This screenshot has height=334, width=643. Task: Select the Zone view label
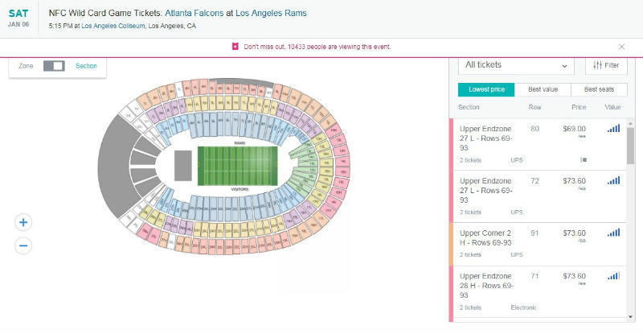26,66
